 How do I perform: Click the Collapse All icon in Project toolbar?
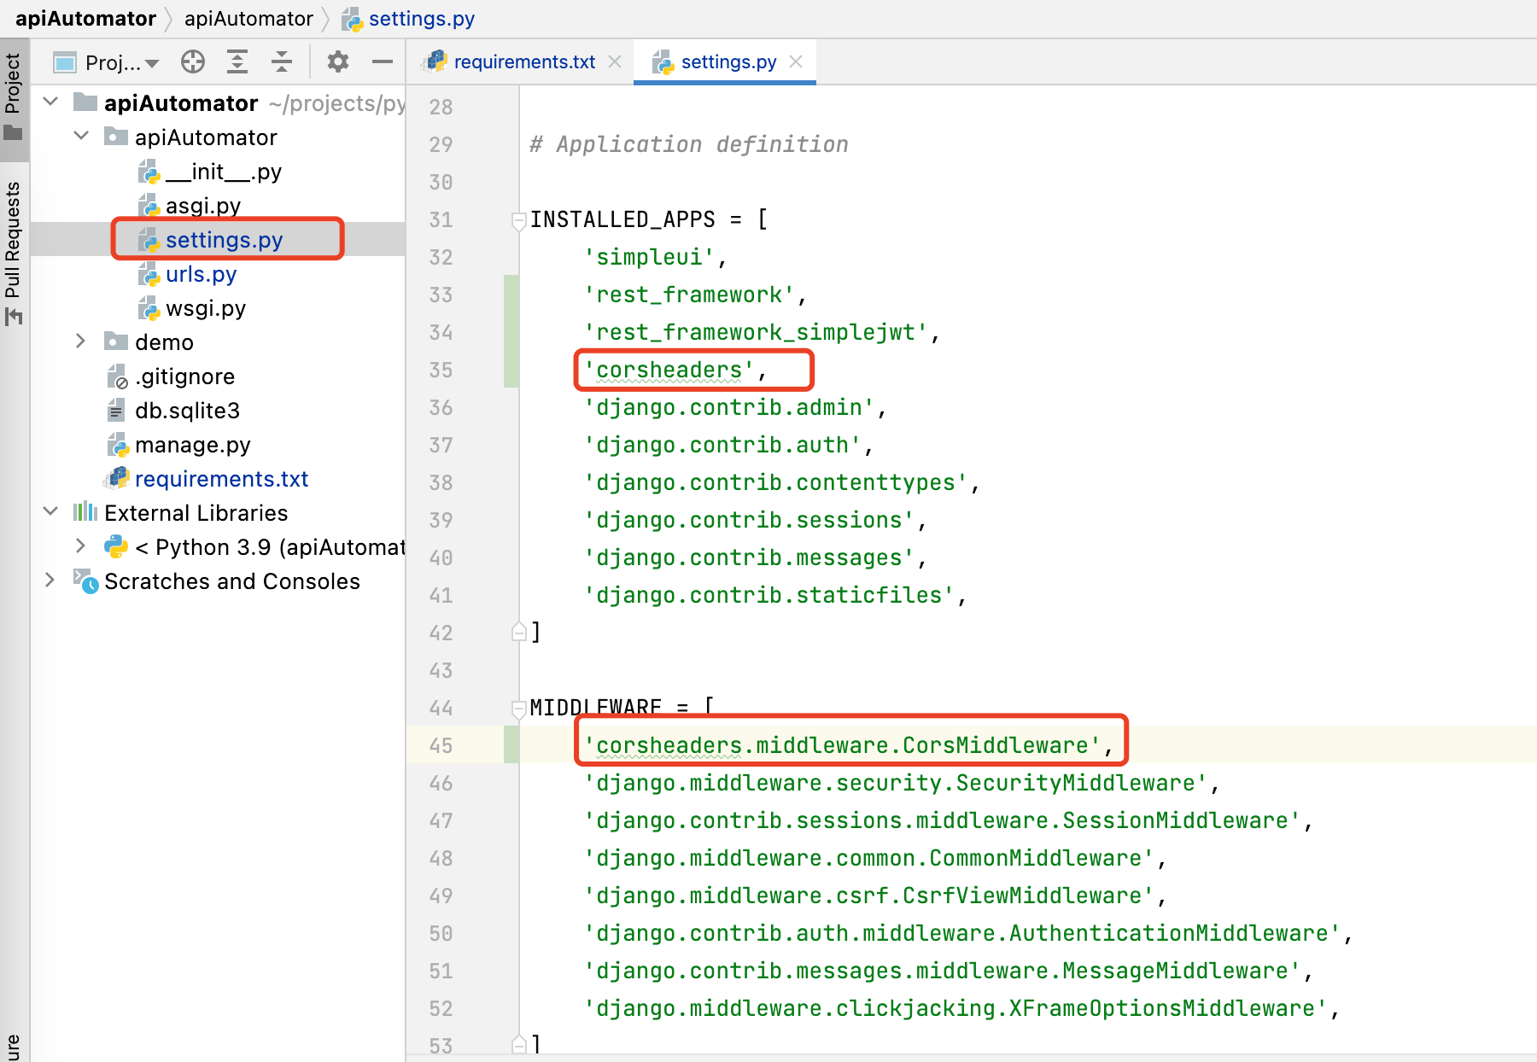[282, 61]
